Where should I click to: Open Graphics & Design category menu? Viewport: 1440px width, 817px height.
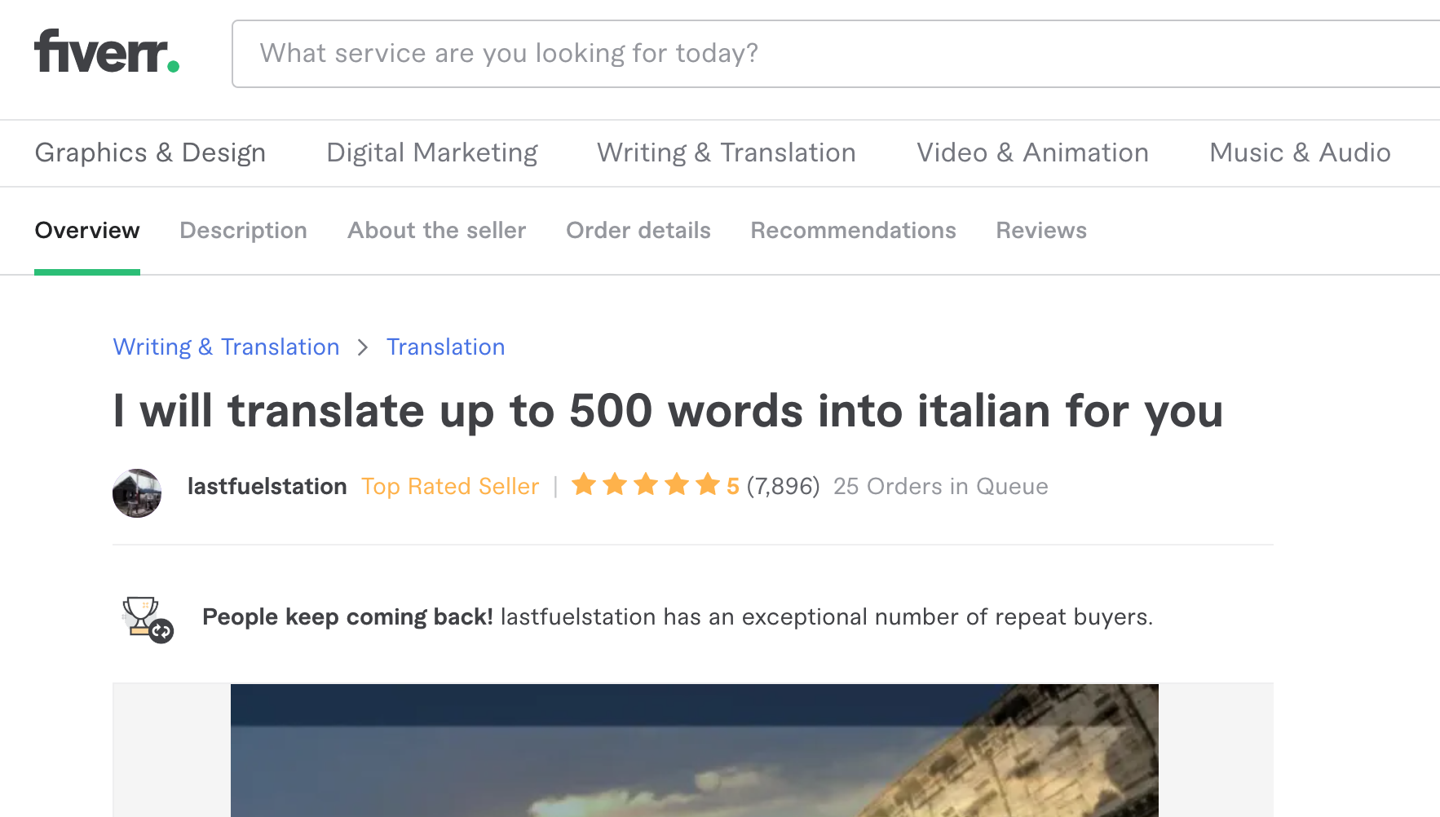coord(150,153)
